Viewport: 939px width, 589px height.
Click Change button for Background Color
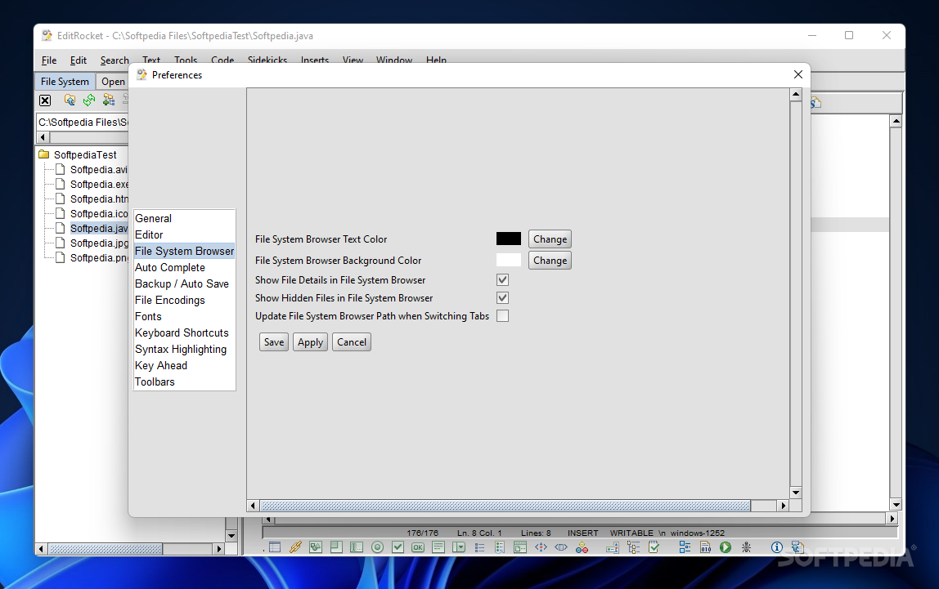point(550,260)
